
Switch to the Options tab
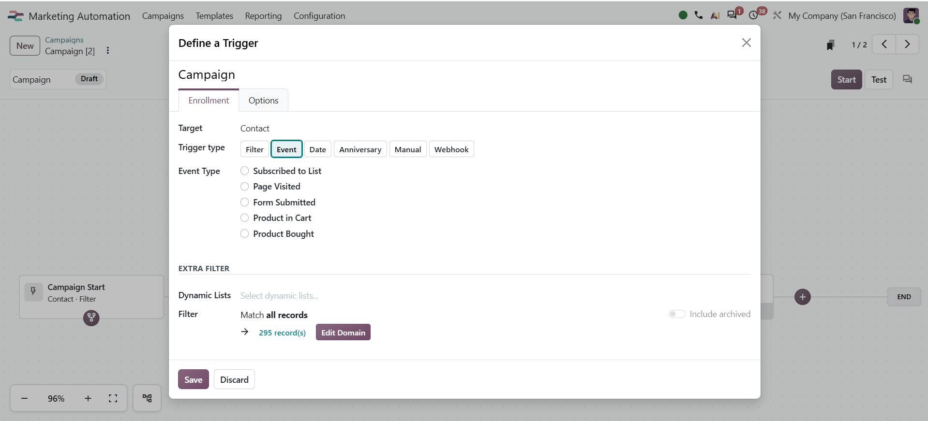pos(264,100)
